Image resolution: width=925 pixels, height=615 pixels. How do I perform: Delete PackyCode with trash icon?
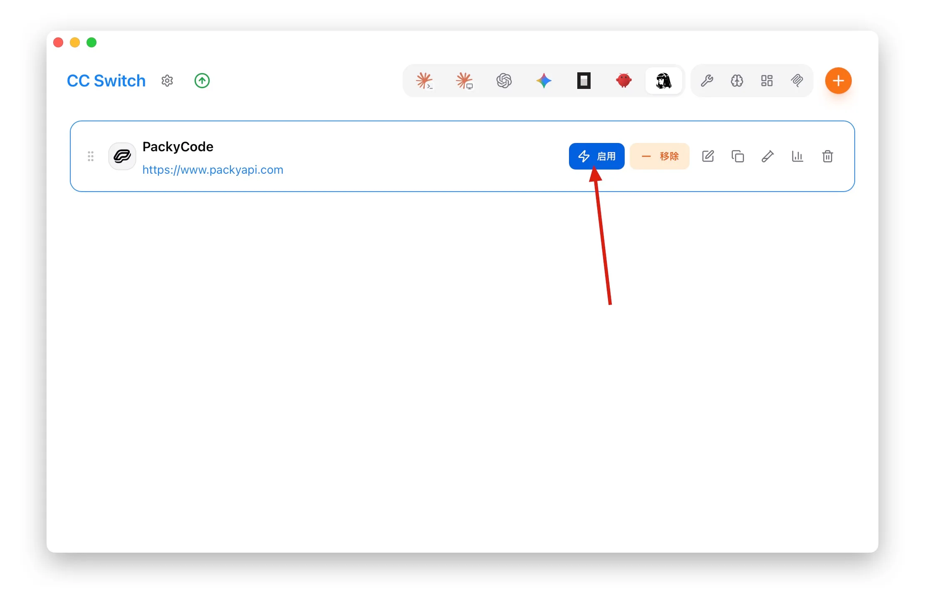point(828,156)
